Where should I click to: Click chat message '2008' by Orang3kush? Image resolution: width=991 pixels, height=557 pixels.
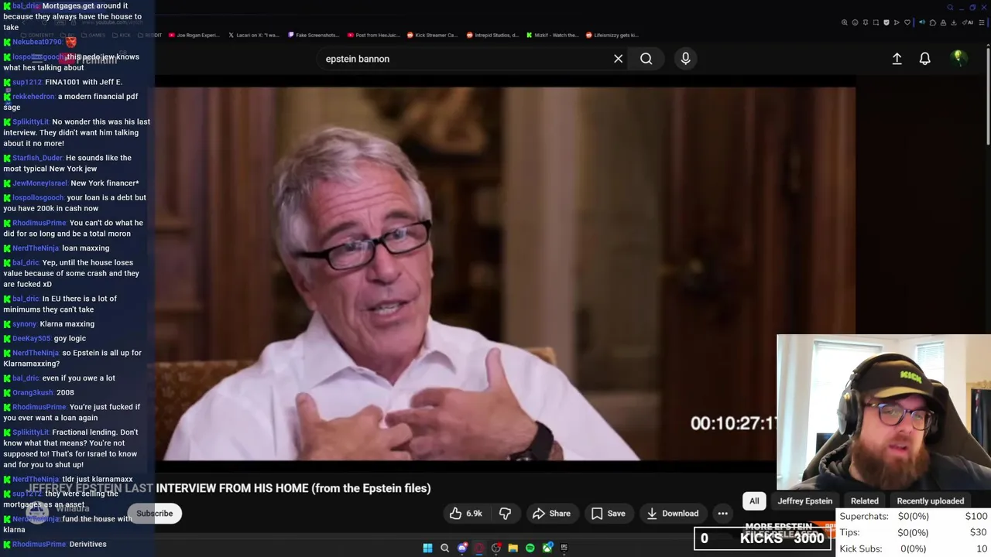pyautogui.click(x=65, y=393)
